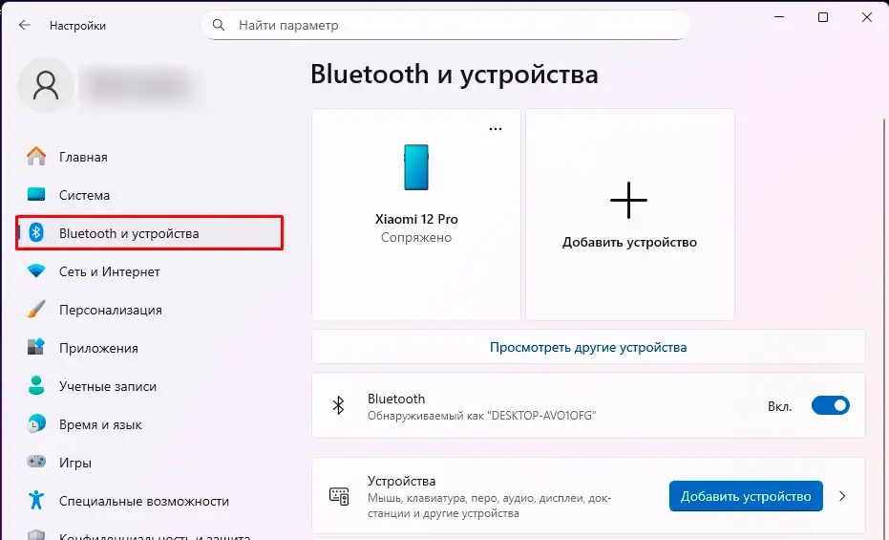Image resolution: width=889 pixels, height=540 pixels.
Task: Minimize the Настройки window
Action: [779, 17]
